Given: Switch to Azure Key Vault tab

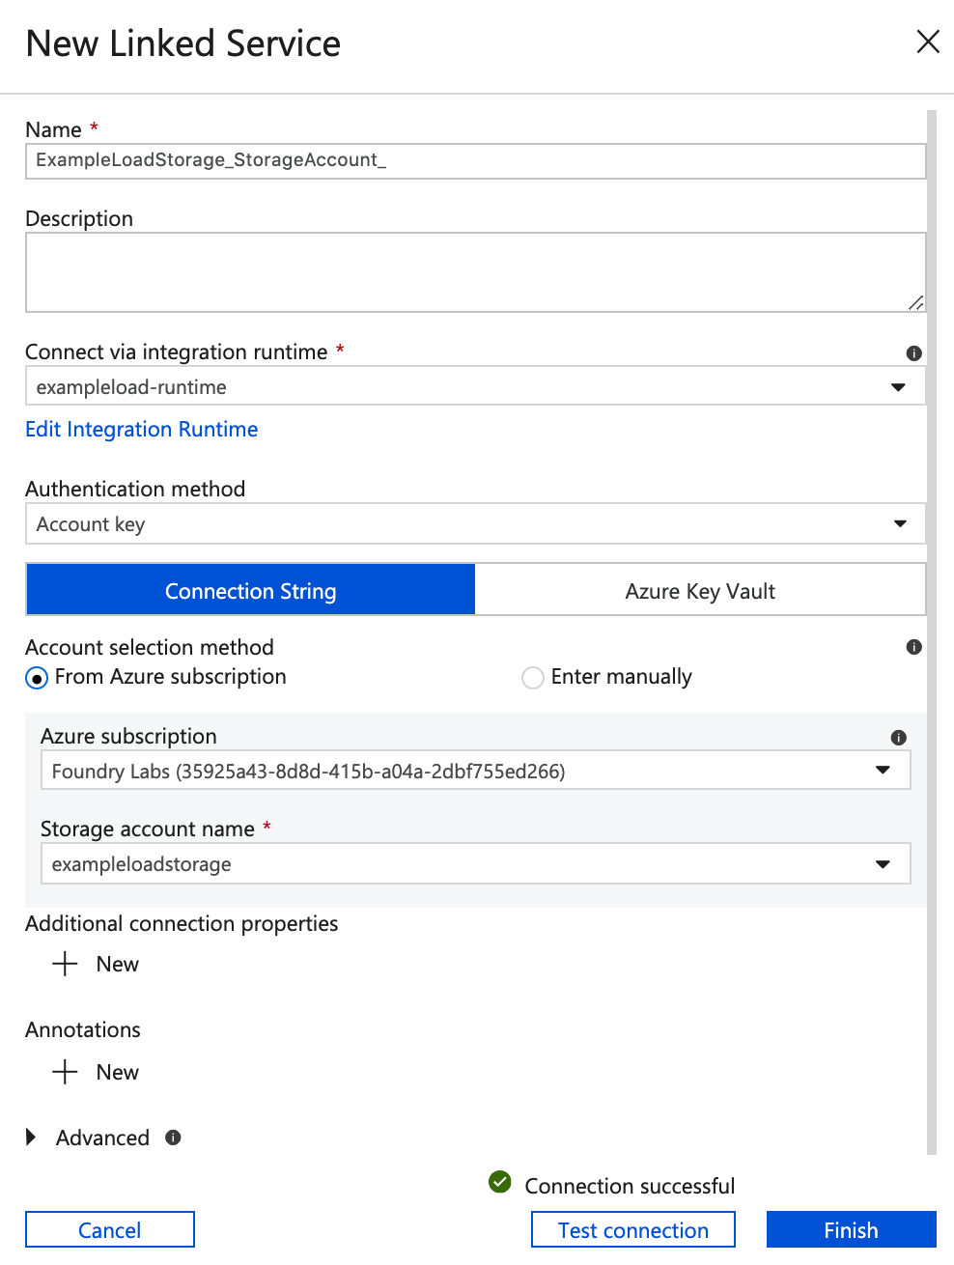Looking at the screenshot, I should click(x=700, y=591).
